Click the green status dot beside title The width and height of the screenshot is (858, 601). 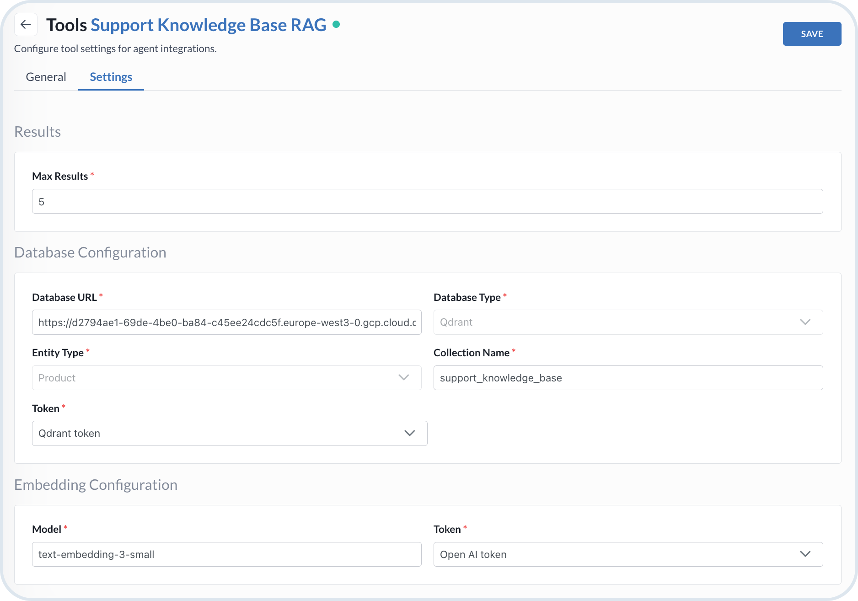point(336,25)
